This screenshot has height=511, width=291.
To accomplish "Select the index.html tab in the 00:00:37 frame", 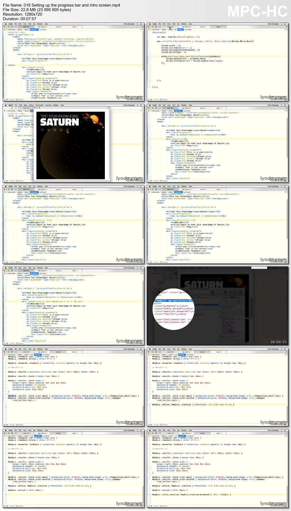I will coord(26,27).
